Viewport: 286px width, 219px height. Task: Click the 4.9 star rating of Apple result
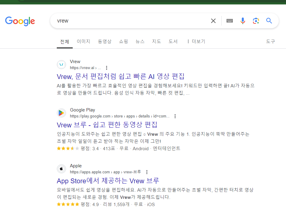point(68,204)
